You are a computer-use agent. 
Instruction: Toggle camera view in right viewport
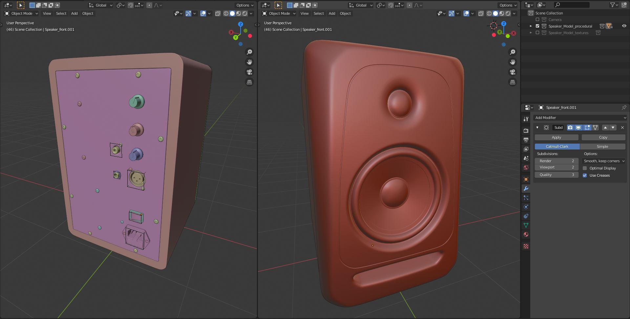point(513,72)
